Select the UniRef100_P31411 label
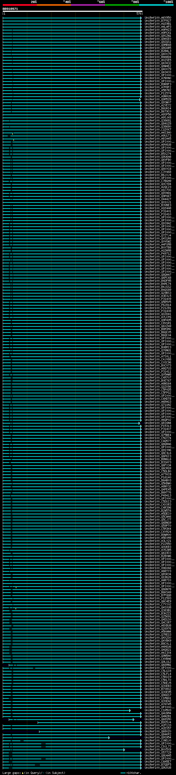The height and width of the screenshot is (775, 176). pyautogui.click(x=158, y=372)
